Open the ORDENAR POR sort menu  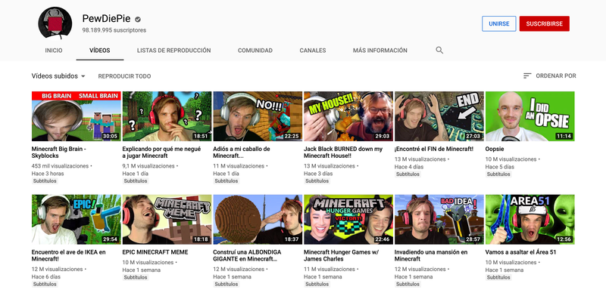(550, 76)
